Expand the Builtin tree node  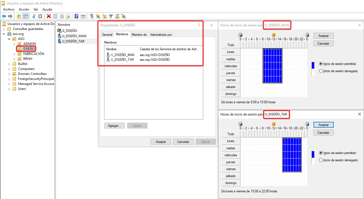[9, 64]
